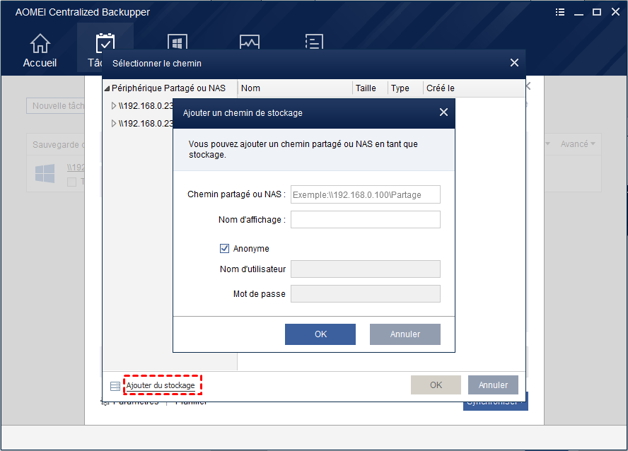Click the monitoring graph icon in top navigation

pos(250,42)
